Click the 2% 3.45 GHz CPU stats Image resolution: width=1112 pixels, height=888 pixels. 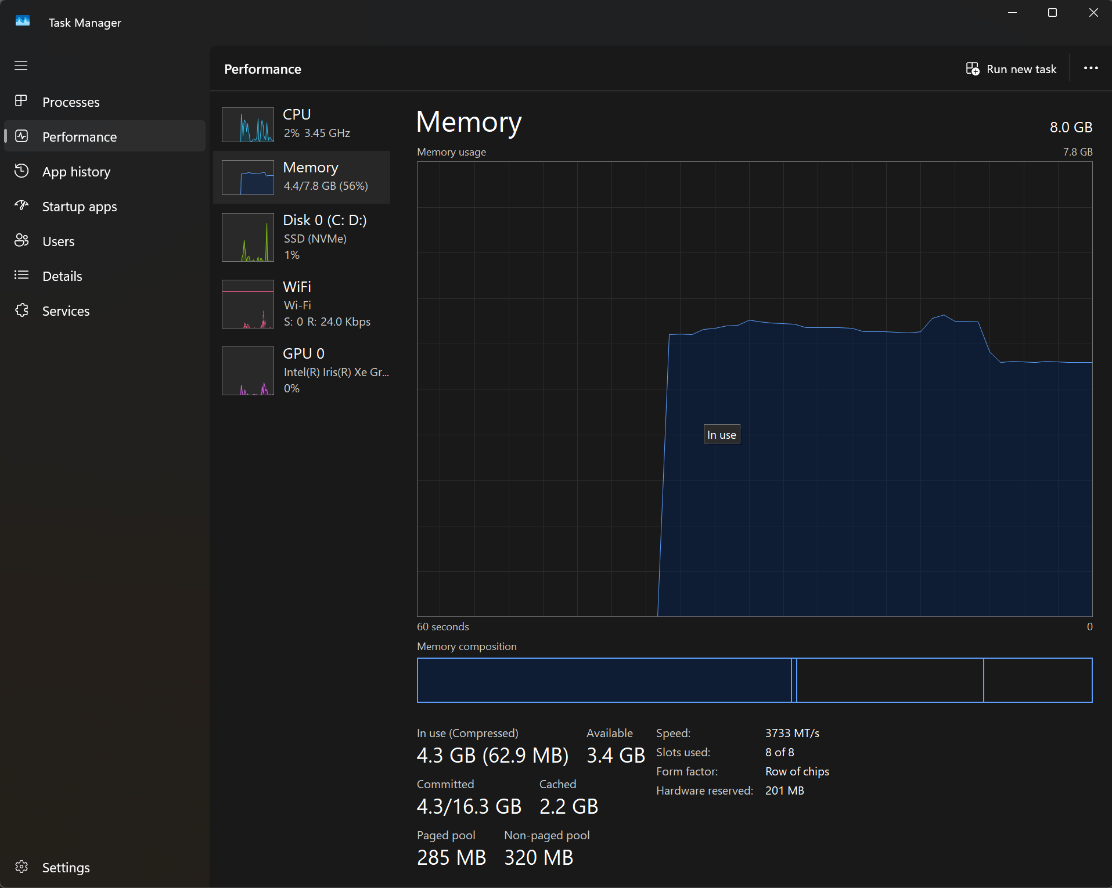[x=316, y=133]
